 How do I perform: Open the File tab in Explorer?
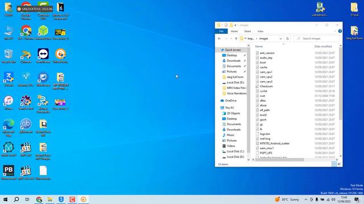coord(221,31)
